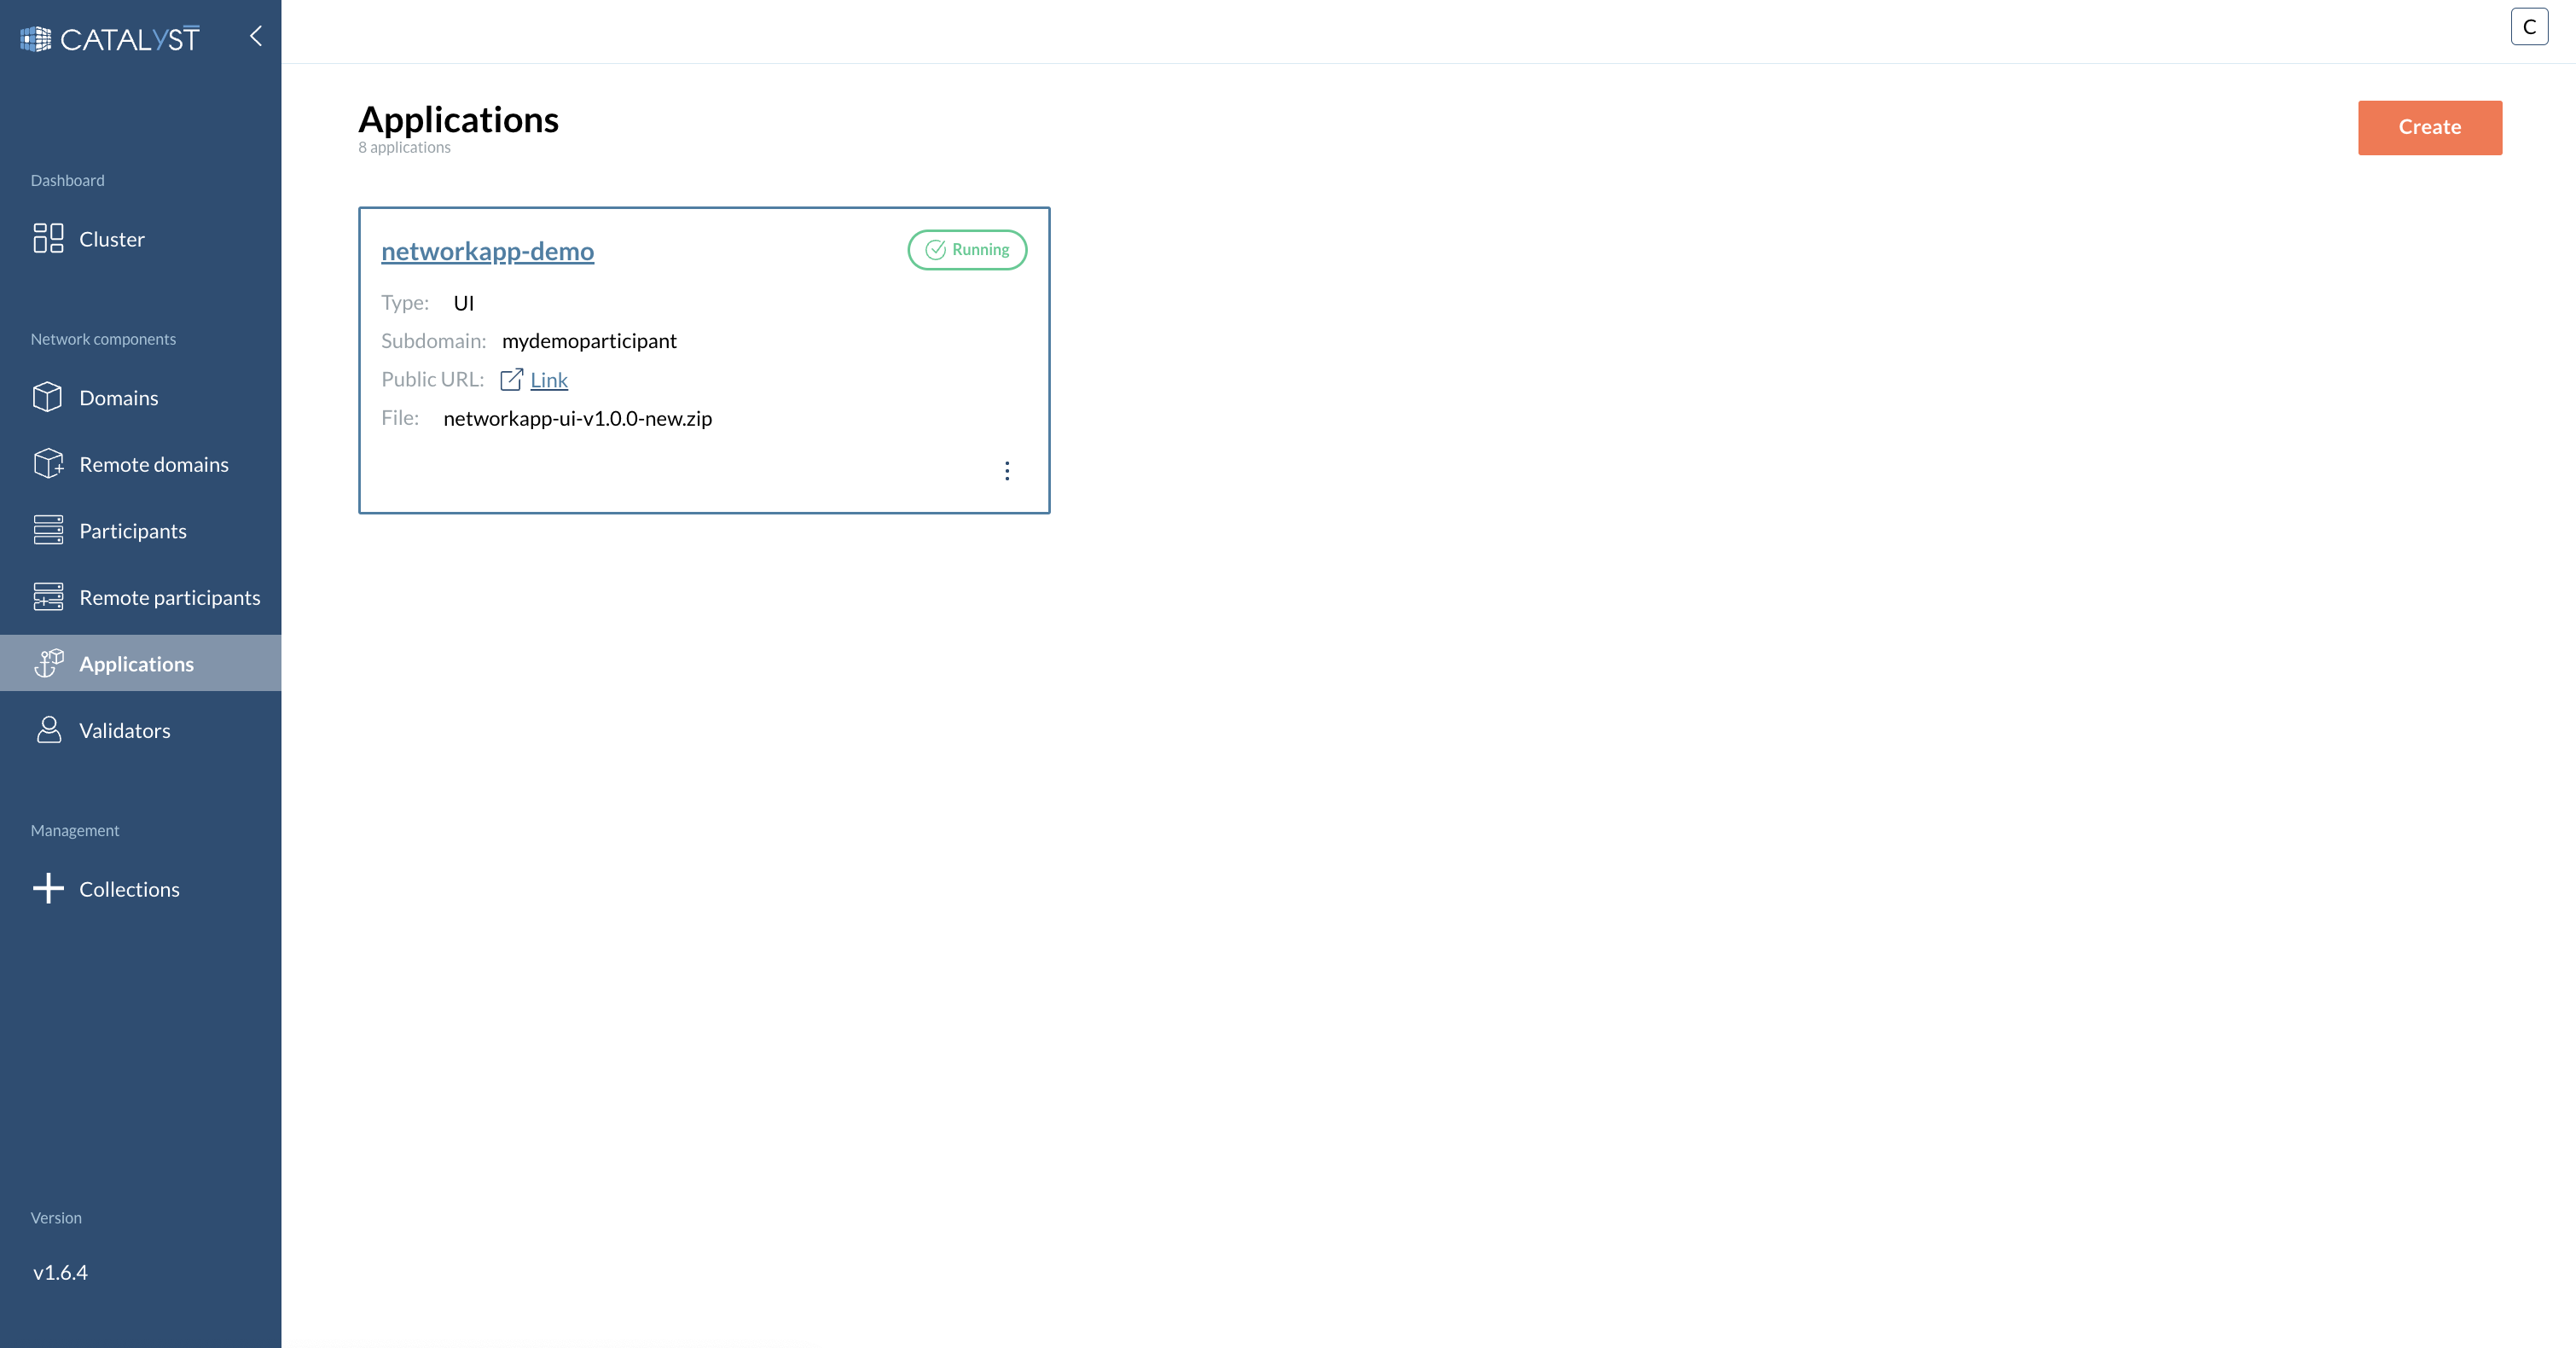This screenshot has height=1348, width=2576.
Task: Switch to the Applications section in sidebar
Action: tap(137, 663)
